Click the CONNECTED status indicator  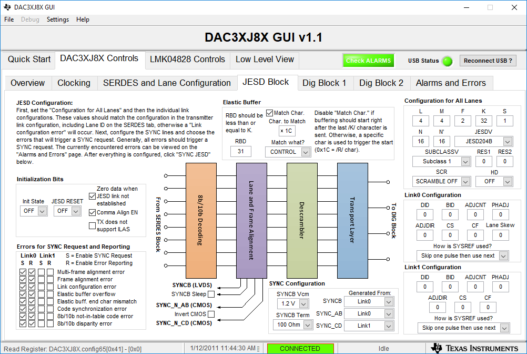coord(300,349)
